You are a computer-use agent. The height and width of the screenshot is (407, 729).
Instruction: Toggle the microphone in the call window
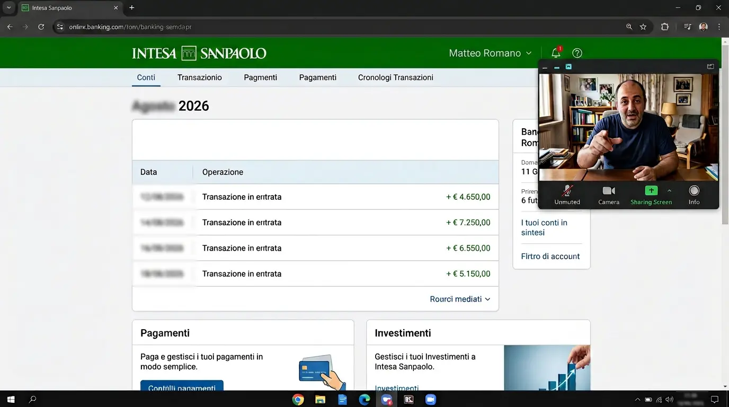[x=567, y=196]
